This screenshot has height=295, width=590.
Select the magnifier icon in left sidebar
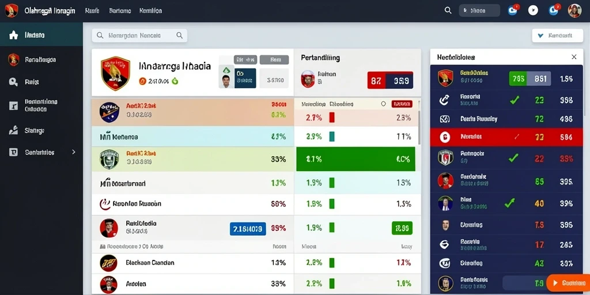coord(13,82)
